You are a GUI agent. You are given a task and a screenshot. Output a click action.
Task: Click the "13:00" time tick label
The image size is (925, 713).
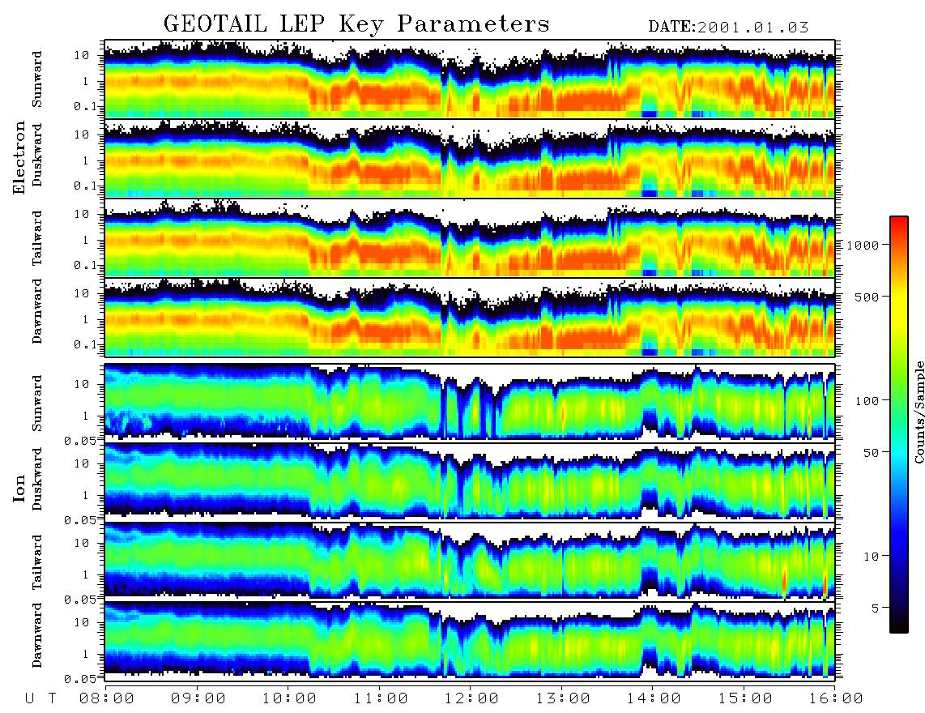pyautogui.click(x=564, y=699)
